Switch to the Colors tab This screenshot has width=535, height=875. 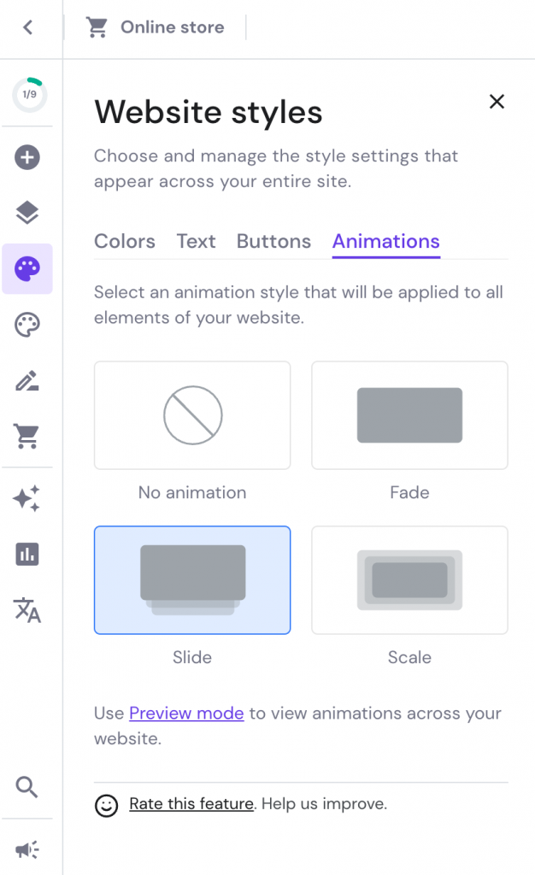125,241
